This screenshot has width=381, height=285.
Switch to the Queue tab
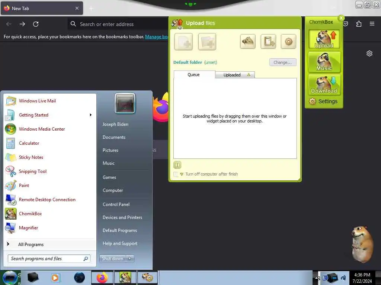click(x=193, y=75)
